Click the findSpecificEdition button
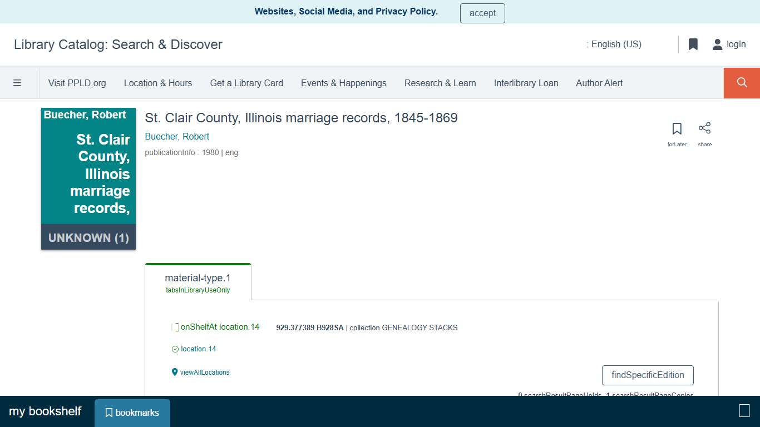The height and width of the screenshot is (427, 760). tap(647, 375)
